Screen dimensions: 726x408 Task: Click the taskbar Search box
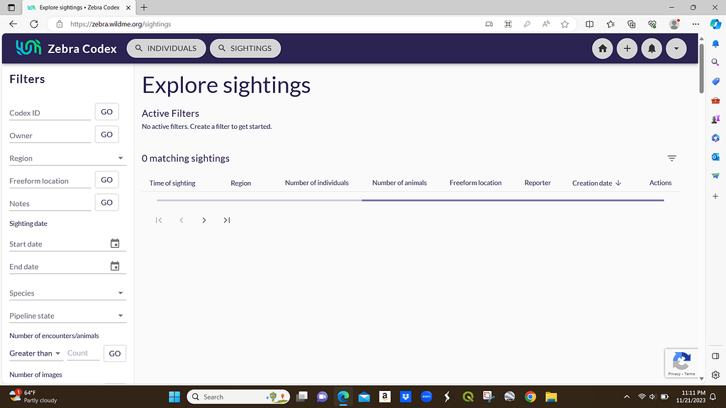pyautogui.click(x=238, y=397)
